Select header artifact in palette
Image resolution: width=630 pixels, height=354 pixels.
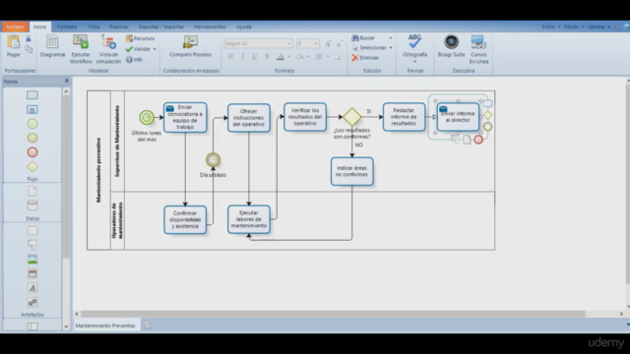pos(32,273)
